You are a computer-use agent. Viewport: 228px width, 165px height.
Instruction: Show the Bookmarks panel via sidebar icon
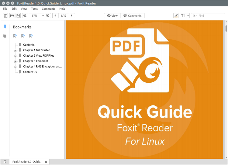pos(5,27)
